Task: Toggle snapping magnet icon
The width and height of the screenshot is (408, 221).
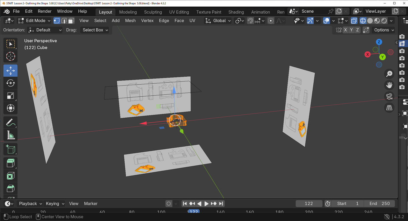Action: coord(251,21)
